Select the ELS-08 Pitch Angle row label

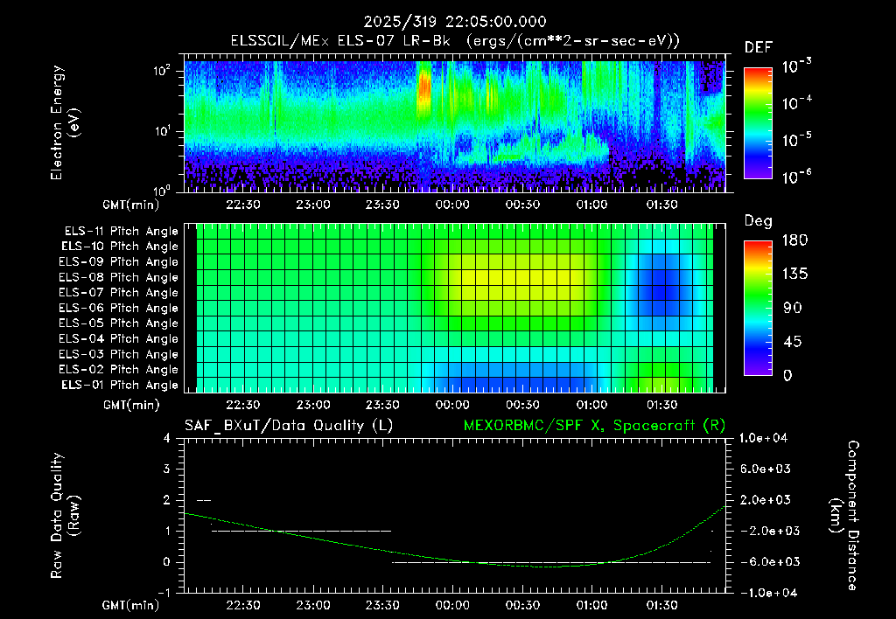tap(119, 277)
